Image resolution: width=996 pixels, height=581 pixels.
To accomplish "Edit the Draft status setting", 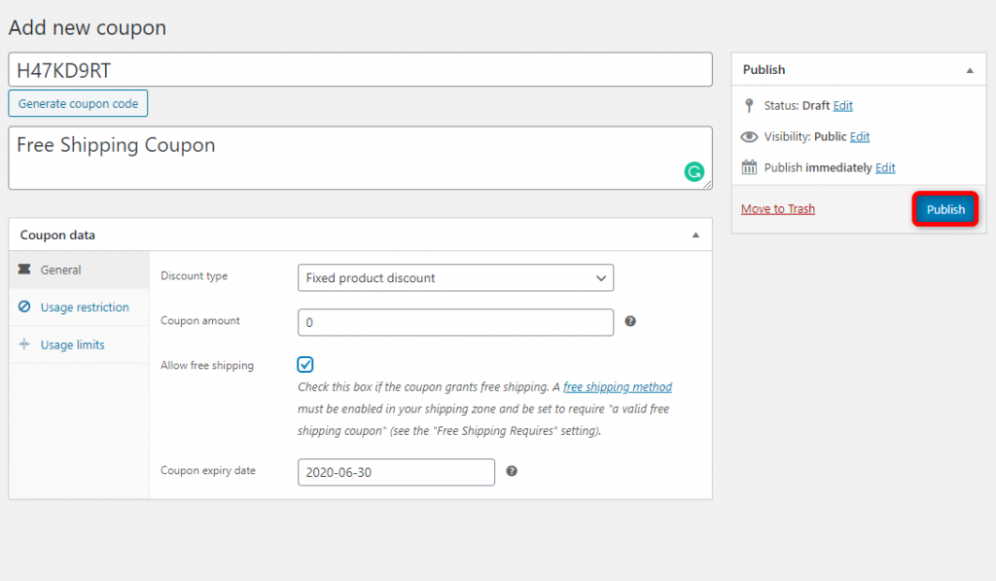I will [842, 105].
